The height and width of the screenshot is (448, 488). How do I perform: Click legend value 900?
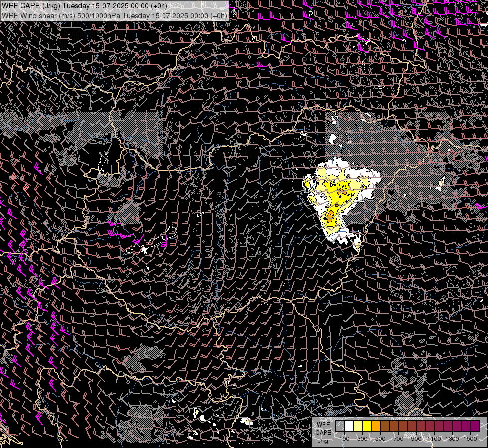(416, 439)
